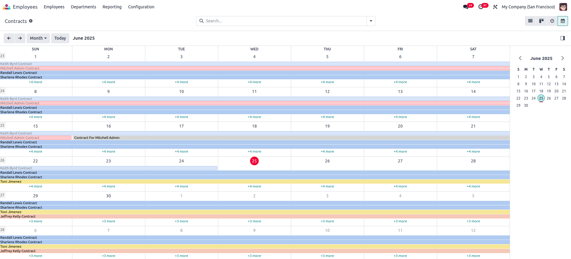Click the Search input field
Screen dimensions: 571x259
click(284, 21)
